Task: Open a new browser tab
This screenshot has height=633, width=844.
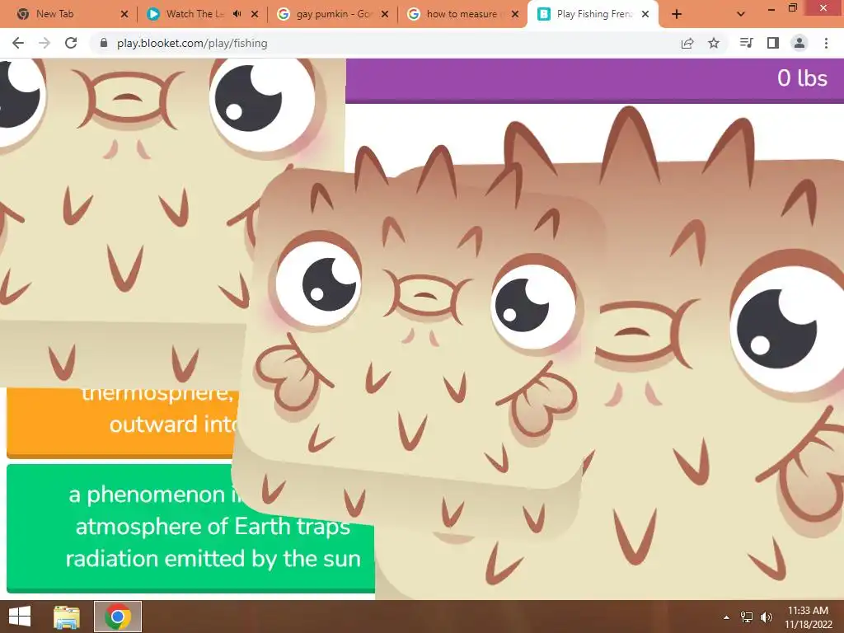Action: (677, 15)
